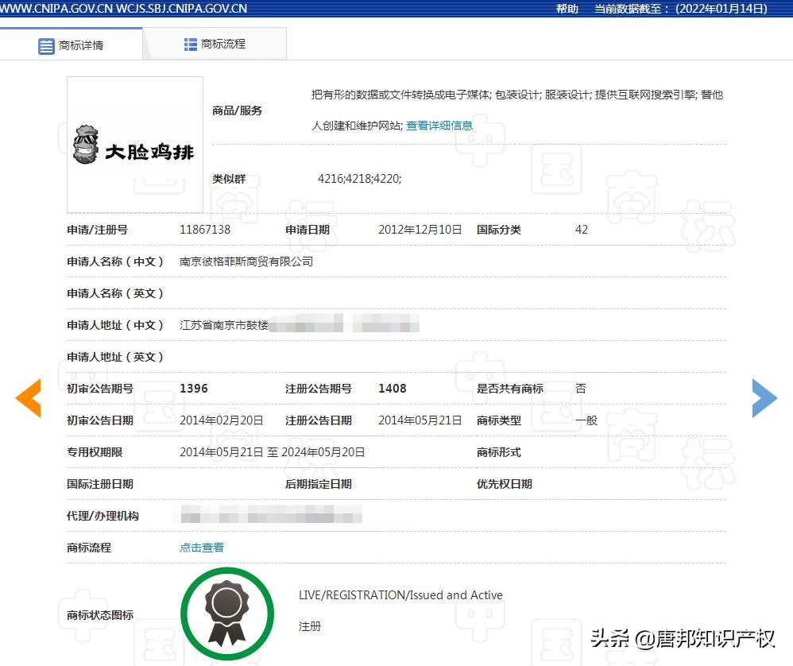The image size is (793, 666).
Task: Click the similar group codes 4216;4218;4220
Action: [359, 179]
